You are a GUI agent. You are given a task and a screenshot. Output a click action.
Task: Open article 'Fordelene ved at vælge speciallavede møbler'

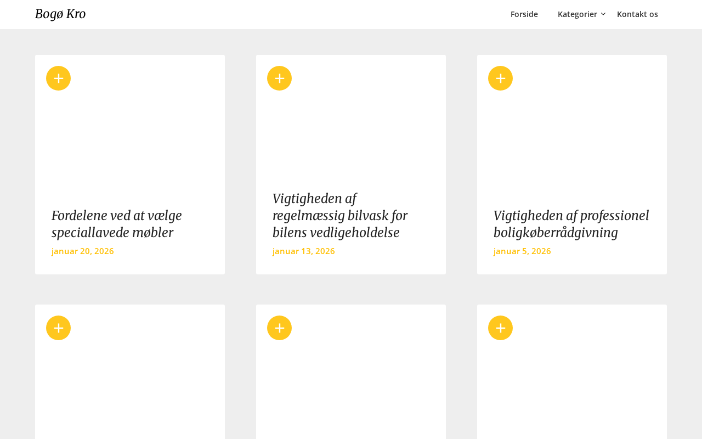click(117, 224)
